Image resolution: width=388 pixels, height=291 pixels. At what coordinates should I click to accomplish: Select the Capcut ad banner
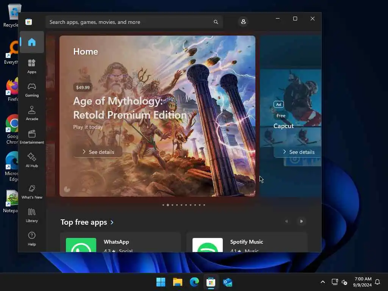tap(291, 116)
